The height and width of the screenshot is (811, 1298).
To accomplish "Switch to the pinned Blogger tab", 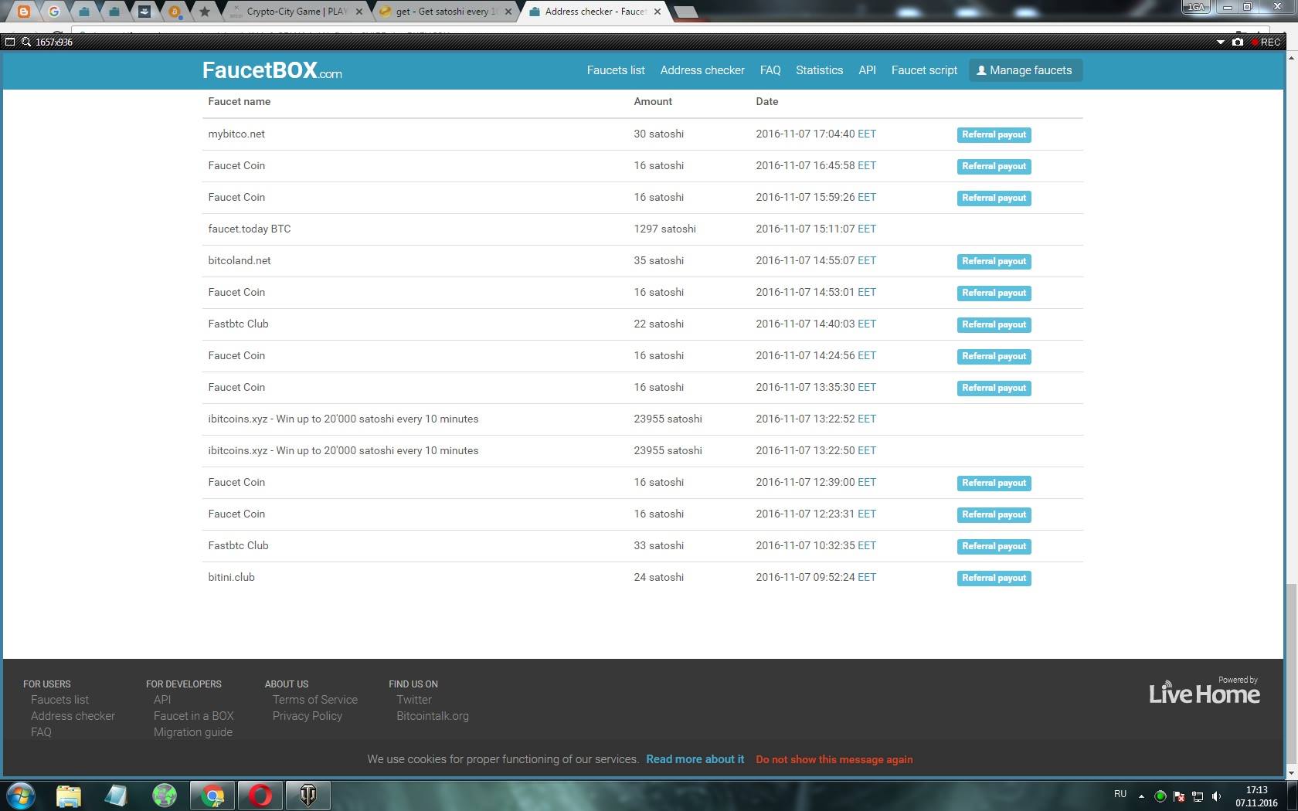I will tap(24, 12).
